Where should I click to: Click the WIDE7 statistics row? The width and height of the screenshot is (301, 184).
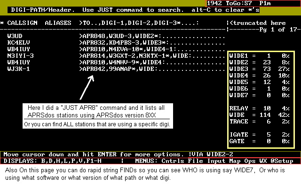coord(259,95)
